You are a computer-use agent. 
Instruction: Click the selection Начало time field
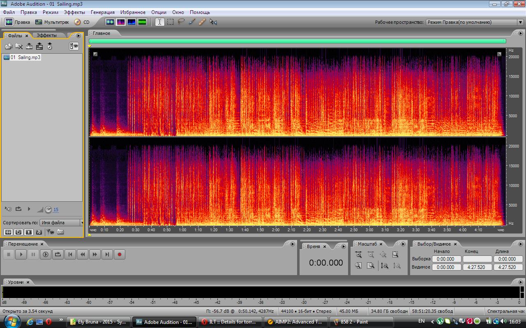(445, 259)
